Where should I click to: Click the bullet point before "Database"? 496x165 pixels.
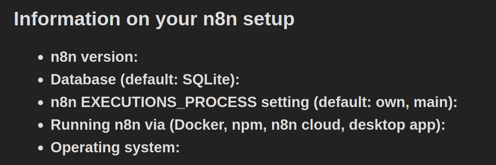pyautogui.click(x=41, y=80)
